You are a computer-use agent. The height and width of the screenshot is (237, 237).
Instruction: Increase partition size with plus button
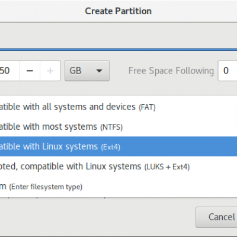pyautogui.click(x=50, y=71)
